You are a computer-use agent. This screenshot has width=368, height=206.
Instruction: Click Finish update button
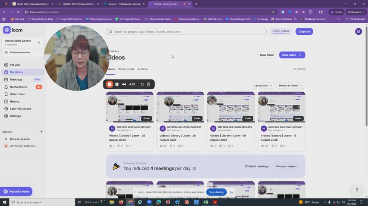pyautogui.click(x=356, y=12)
